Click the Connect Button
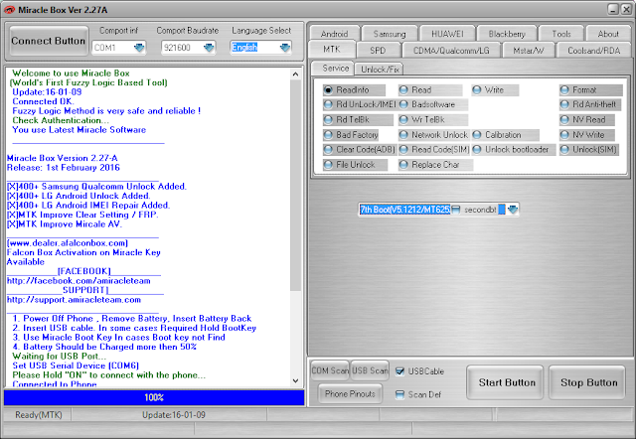The width and height of the screenshot is (636, 439). point(49,41)
